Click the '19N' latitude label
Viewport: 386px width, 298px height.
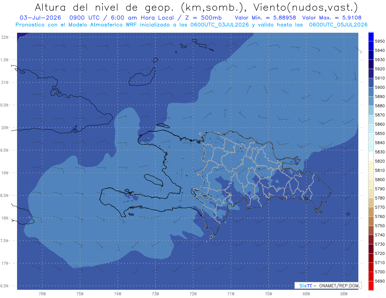tap(5, 173)
